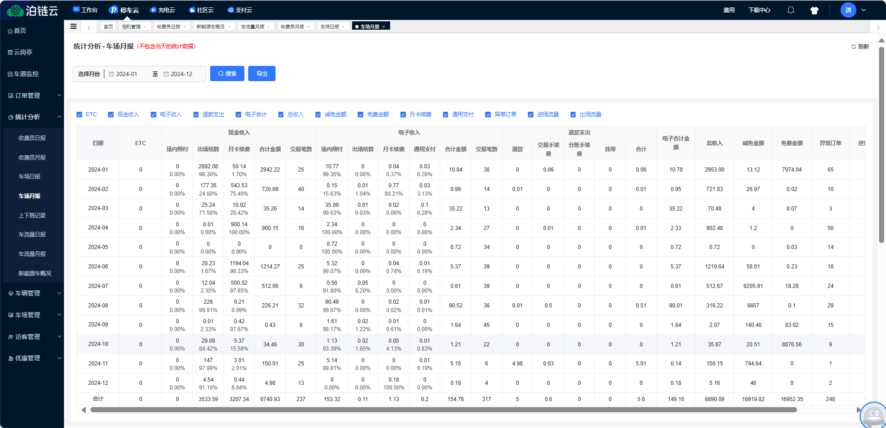The width and height of the screenshot is (886, 428).
Task: Expand the 订单管理 sidebar menu
Action: 32,96
